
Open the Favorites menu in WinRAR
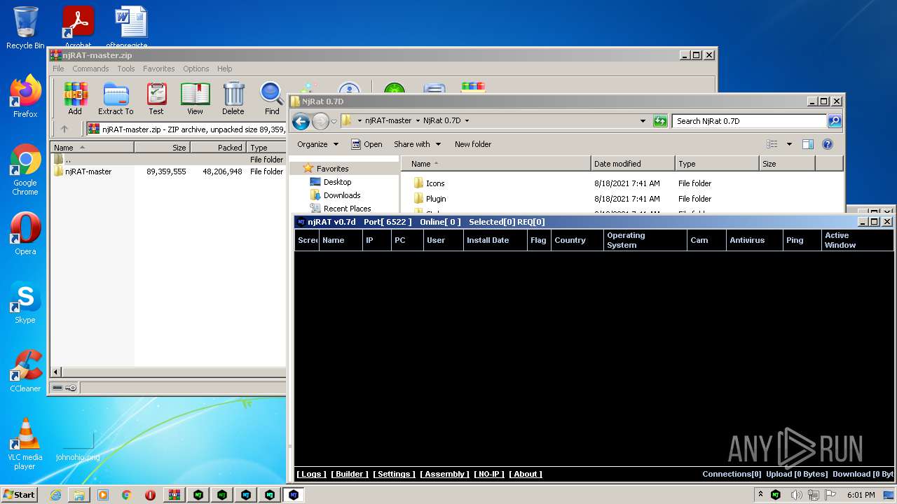pyautogui.click(x=159, y=69)
